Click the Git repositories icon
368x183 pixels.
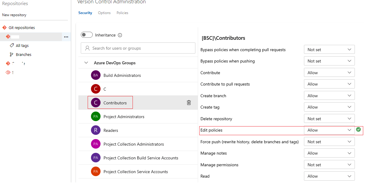pyautogui.click(x=4, y=28)
